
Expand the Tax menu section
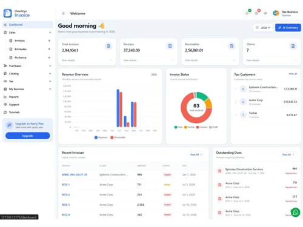(50, 81)
